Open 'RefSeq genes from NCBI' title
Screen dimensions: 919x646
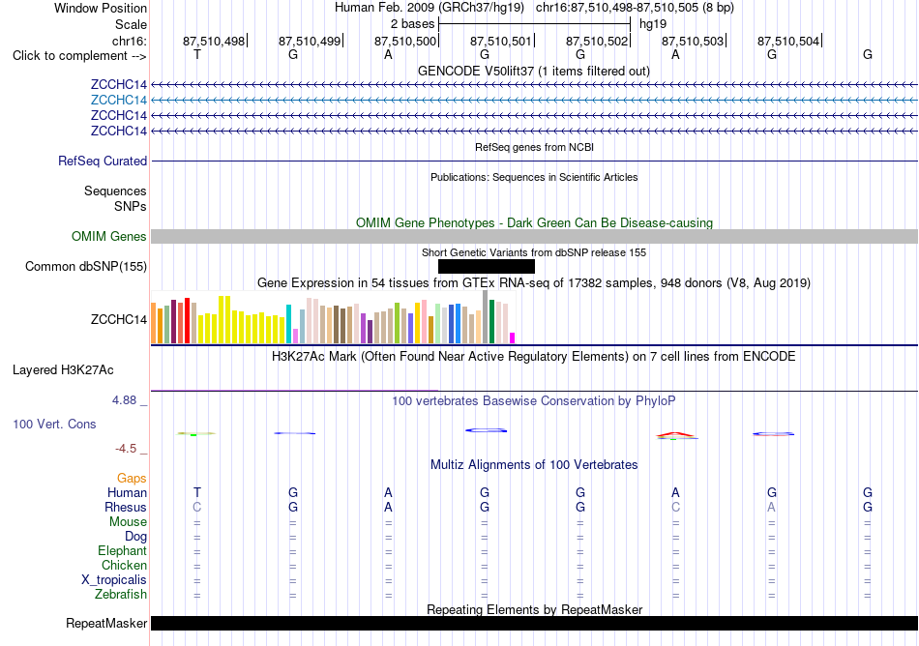(534, 147)
